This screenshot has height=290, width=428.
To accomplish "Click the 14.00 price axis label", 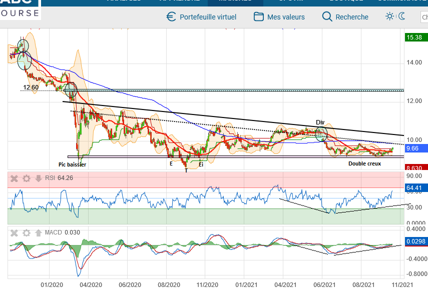I will tap(414, 62).
